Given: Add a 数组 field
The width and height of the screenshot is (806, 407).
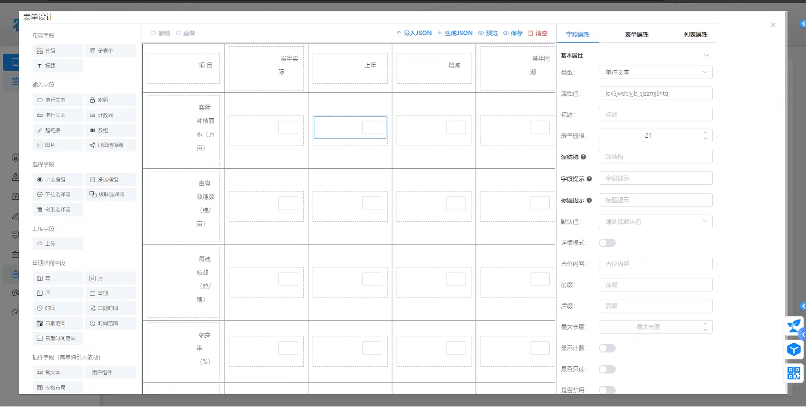Looking at the screenshot, I should pos(111,130).
